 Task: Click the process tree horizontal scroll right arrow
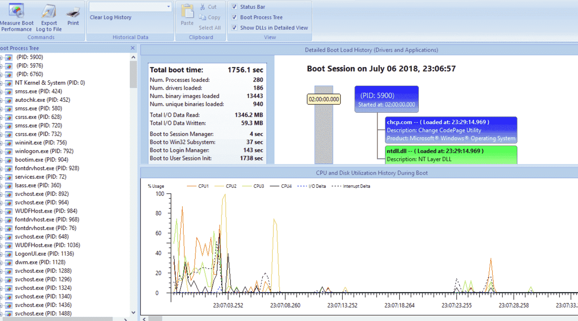(x=126, y=319)
